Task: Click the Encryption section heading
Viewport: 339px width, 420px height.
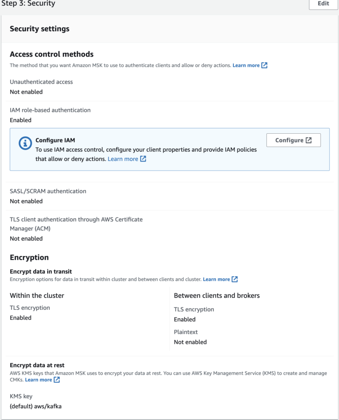Action: tap(29, 257)
